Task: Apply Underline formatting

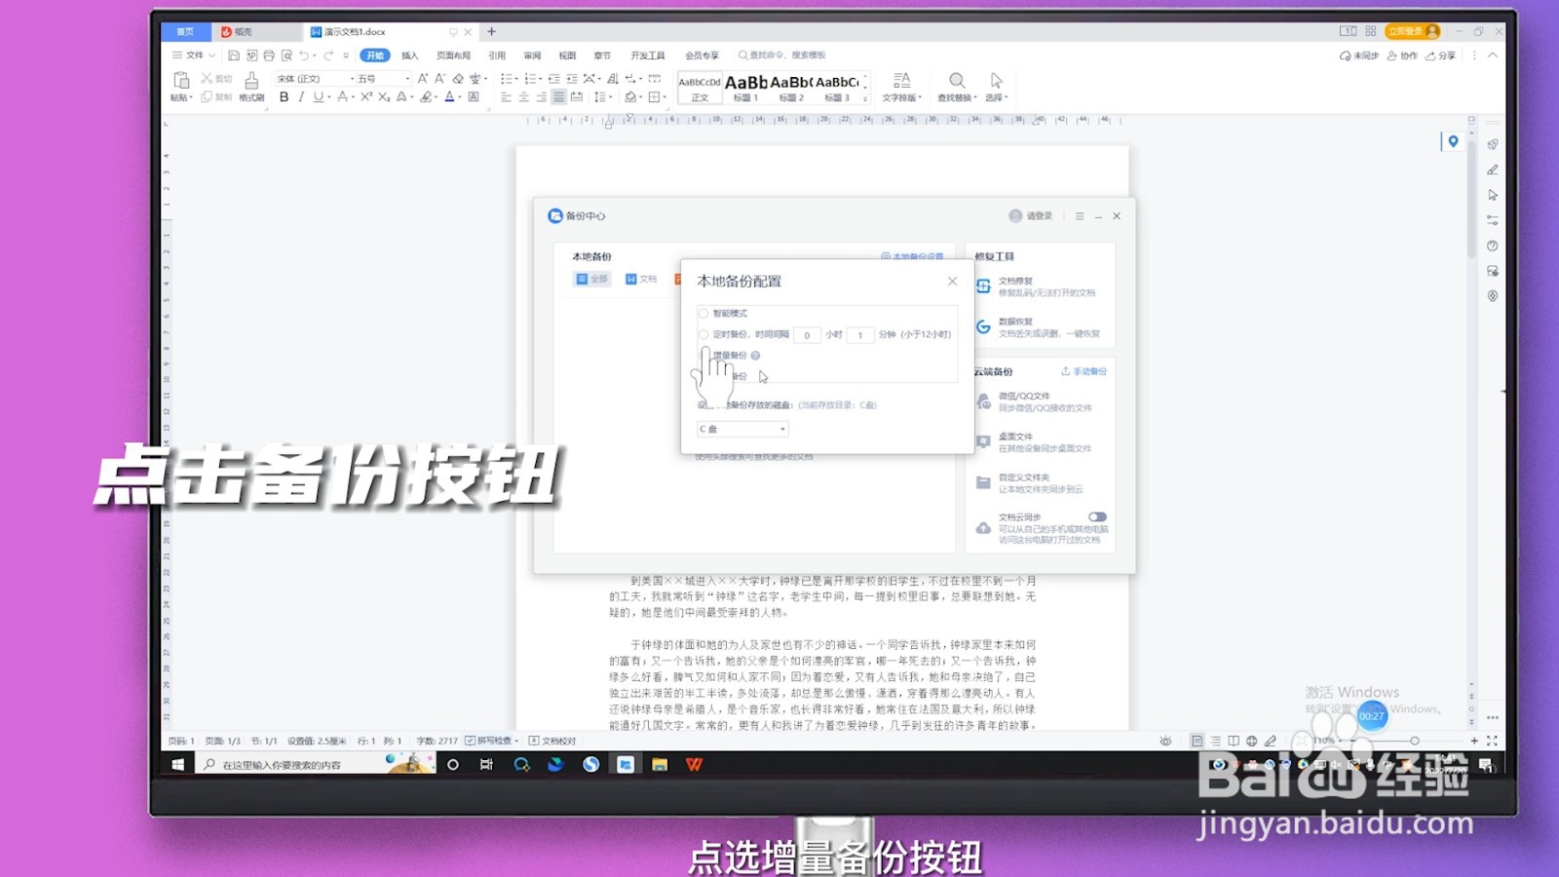Action: tap(318, 97)
